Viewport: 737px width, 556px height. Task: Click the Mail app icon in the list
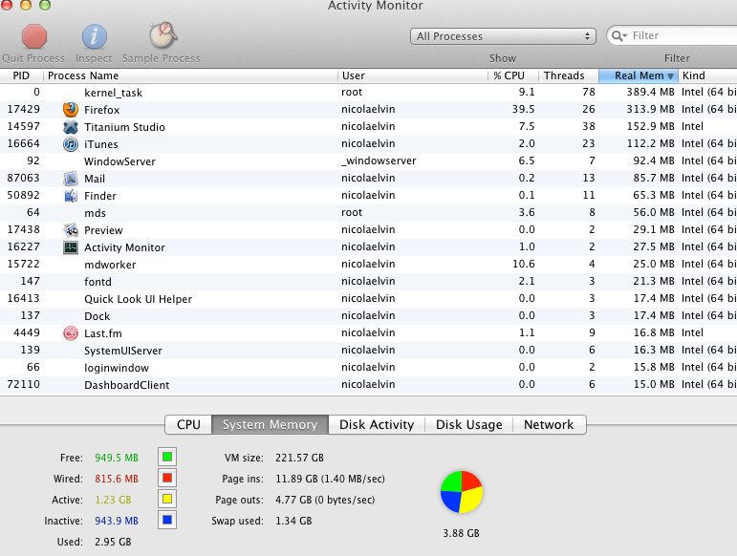(71, 179)
